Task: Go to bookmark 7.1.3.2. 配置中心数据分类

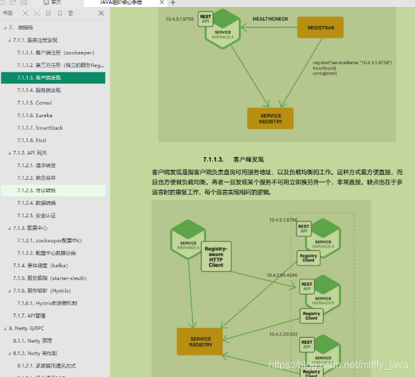Action: tap(46, 253)
